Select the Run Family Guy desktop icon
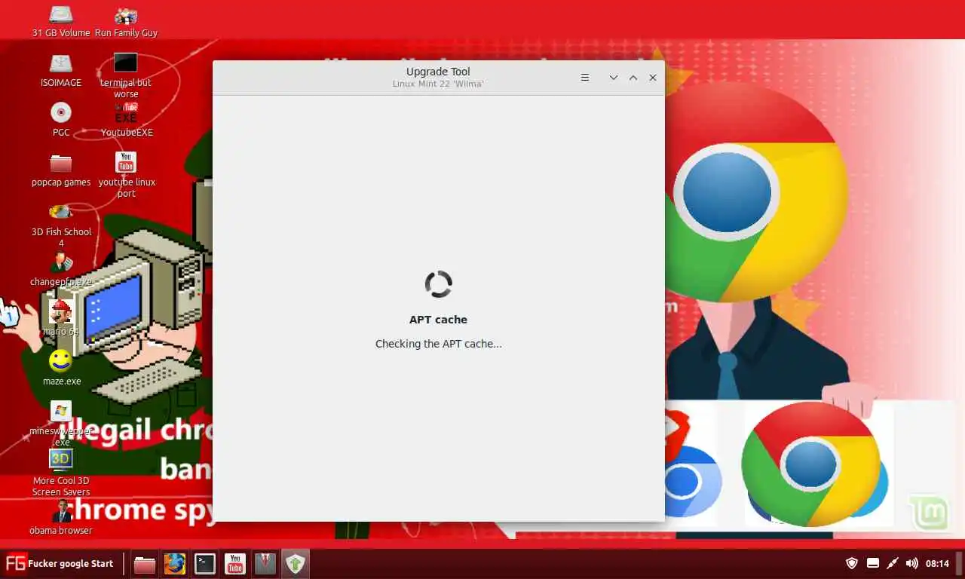This screenshot has height=579, width=965. click(x=126, y=21)
